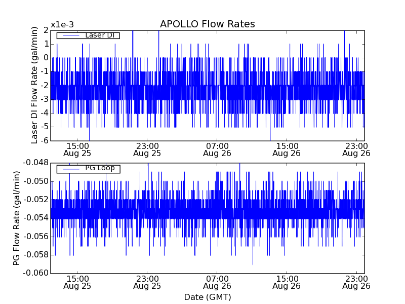405x304 pixels.
Task: Click the APOLLO Flow Rates chart title
Action: click(207, 24)
